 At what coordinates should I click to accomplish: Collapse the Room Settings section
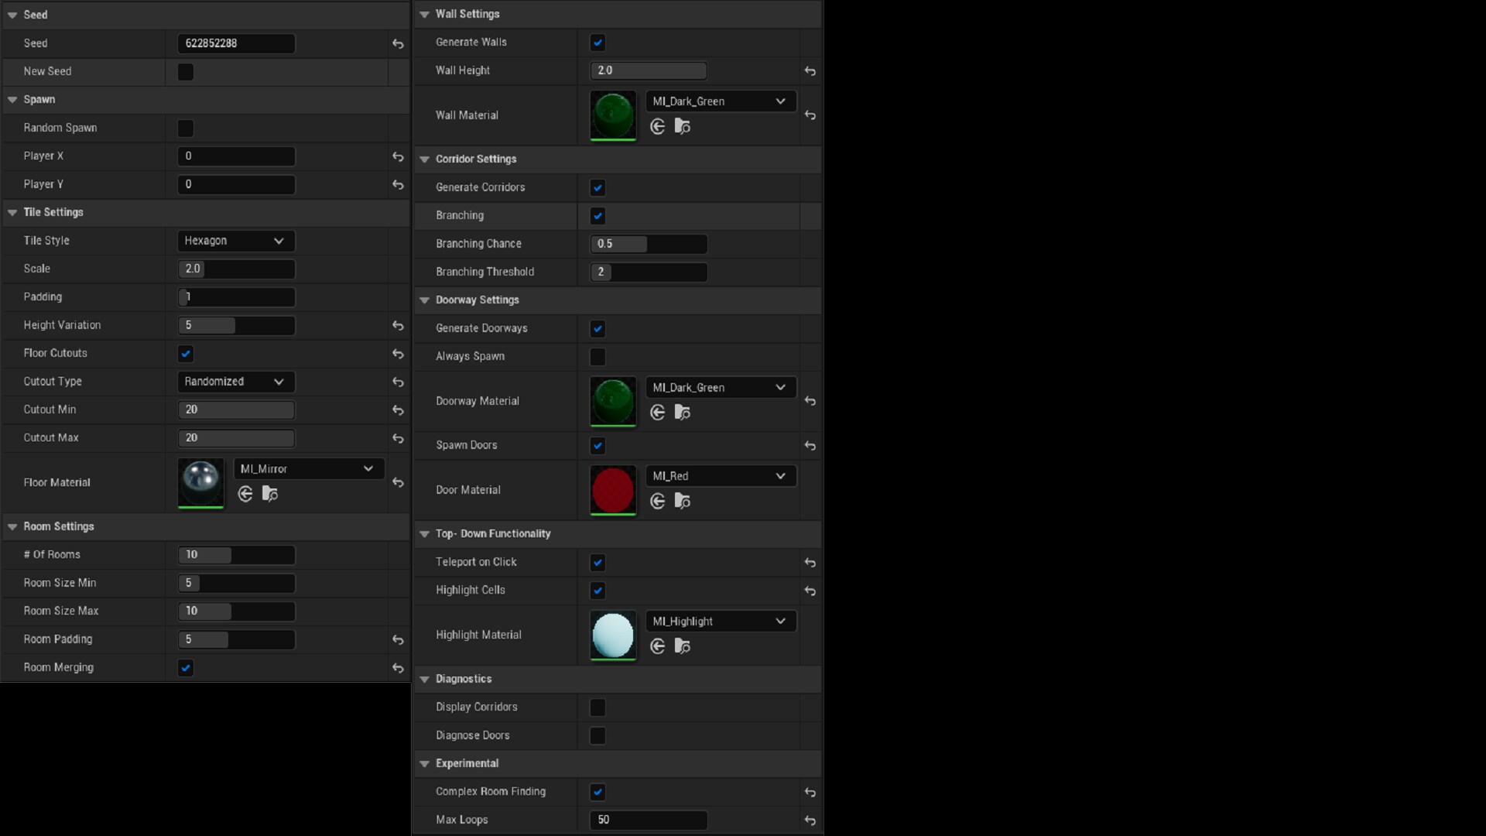[12, 526]
